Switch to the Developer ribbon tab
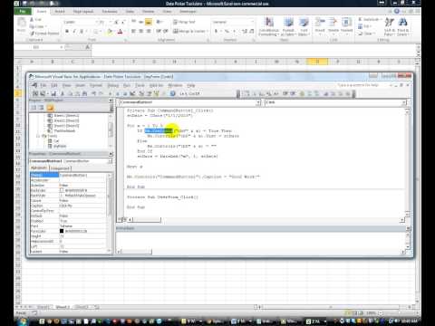Viewport: 435px width, 326px height. point(188,12)
